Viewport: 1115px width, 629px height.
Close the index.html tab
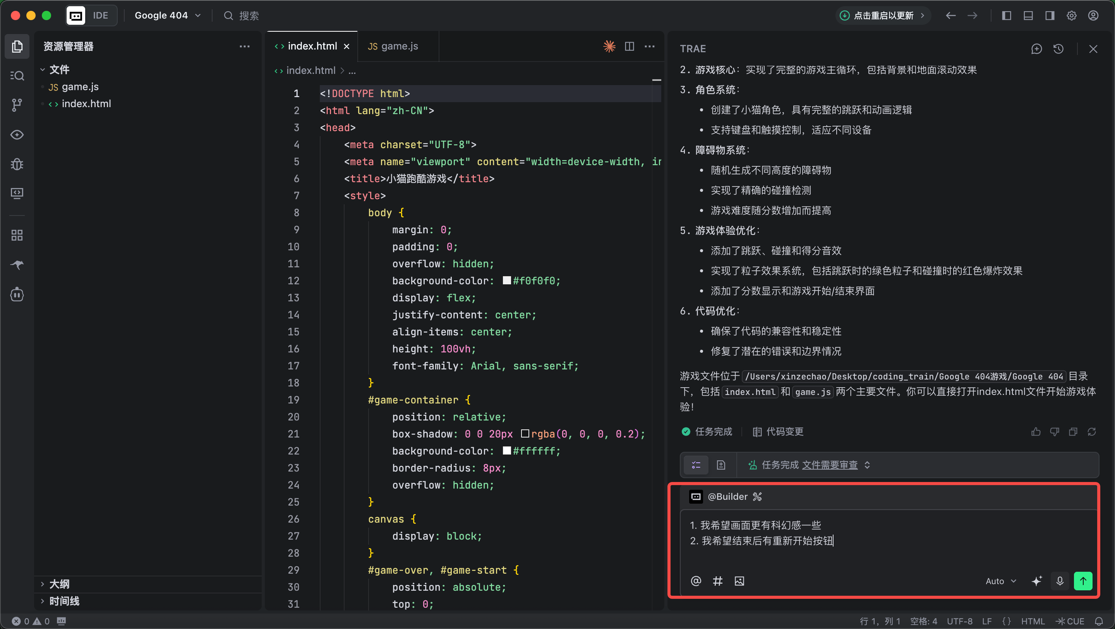point(346,46)
